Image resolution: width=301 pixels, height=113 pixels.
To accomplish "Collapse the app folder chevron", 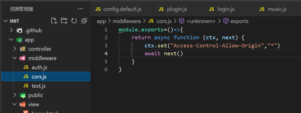I will tap(11, 40).
